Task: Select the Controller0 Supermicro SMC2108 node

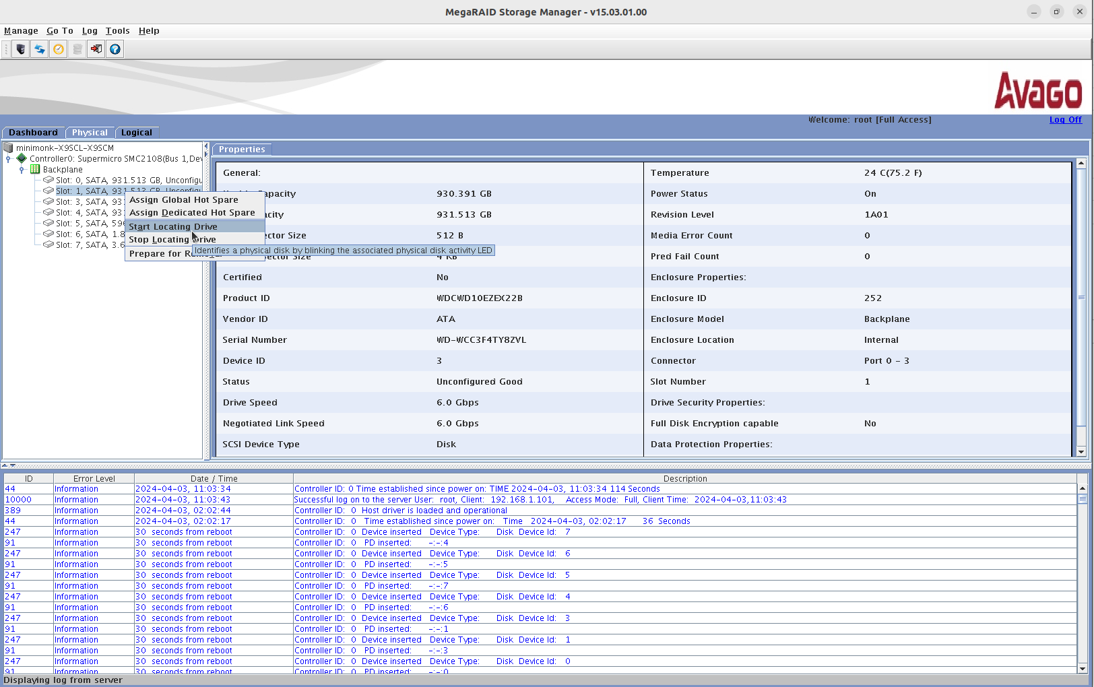Action: pos(115,159)
